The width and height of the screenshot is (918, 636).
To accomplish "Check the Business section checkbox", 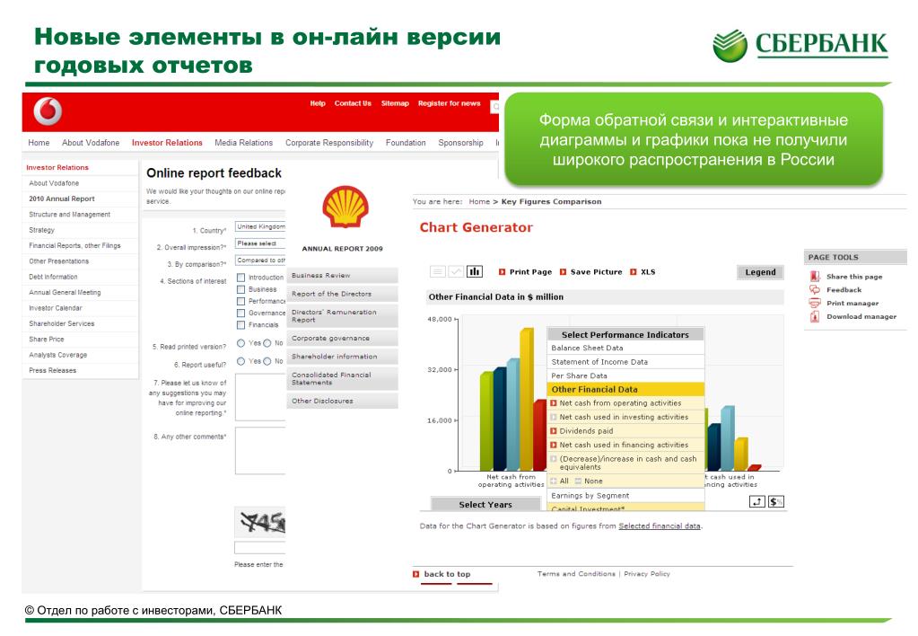I will (240, 289).
